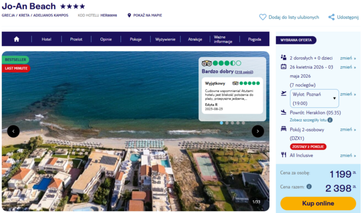
Task: Expand zmień for 2 dorosłych travelers
Action: pyautogui.click(x=348, y=58)
